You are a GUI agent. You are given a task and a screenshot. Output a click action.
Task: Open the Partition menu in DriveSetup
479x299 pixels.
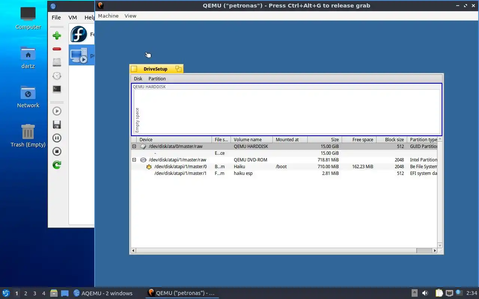pos(157,78)
